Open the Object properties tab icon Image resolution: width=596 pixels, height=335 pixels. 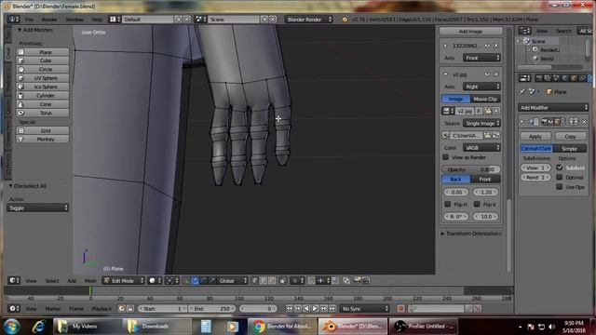coord(574,78)
